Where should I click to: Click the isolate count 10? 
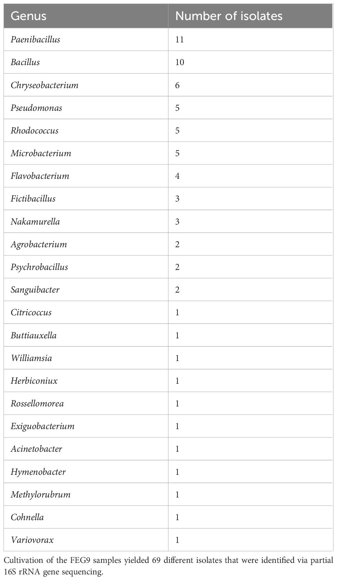179,62
